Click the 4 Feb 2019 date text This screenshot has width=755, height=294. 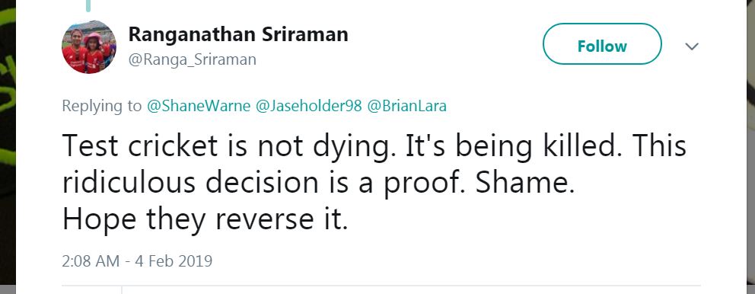[174, 260]
